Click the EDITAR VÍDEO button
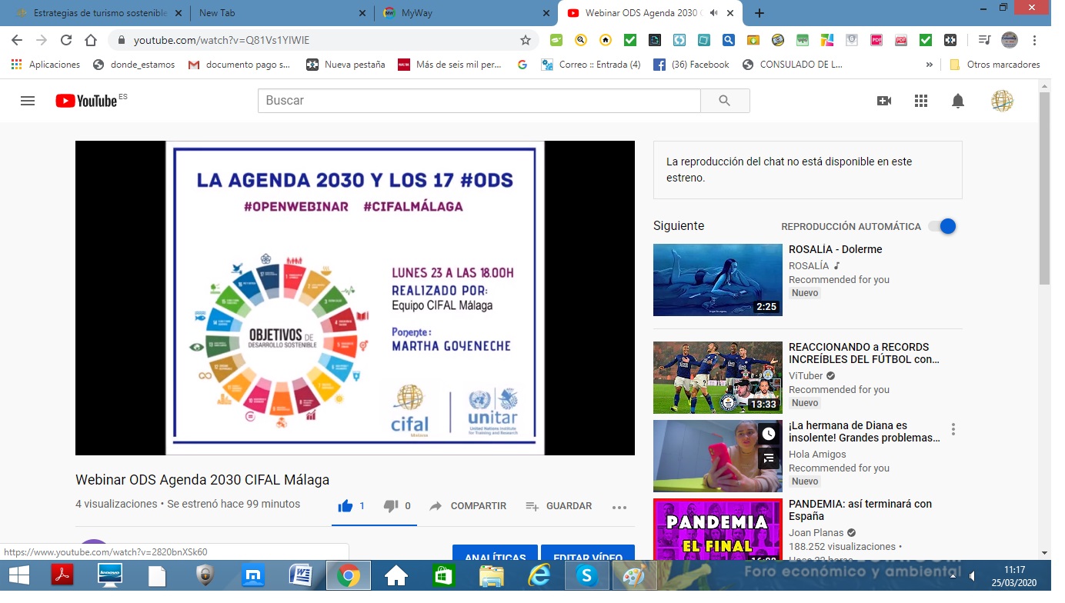1065x603 pixels. pos(588,554)
